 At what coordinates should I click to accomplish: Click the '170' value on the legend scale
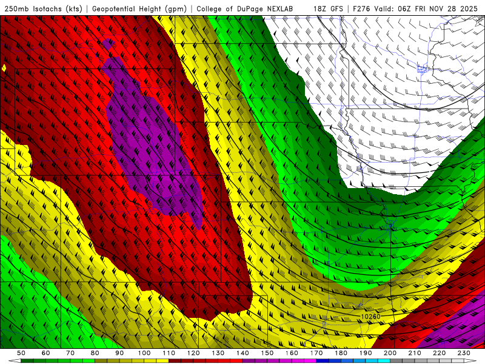(316, 353)
